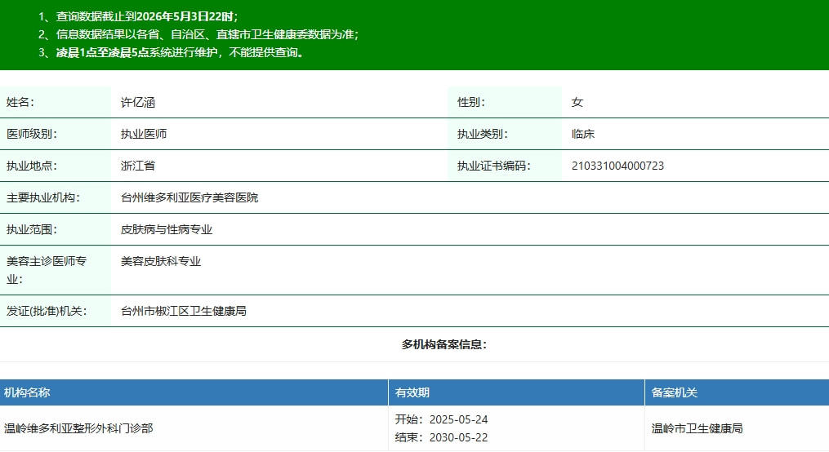Click the 机构名称 column header

point(27,393)
